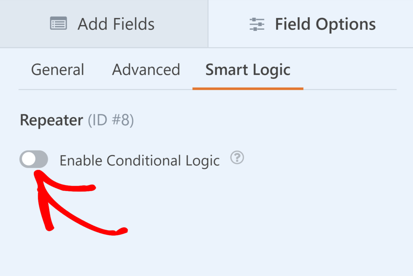Click the icon inside the Add Fields tab
The image size is (413, 276).
[x=58, y=23]
